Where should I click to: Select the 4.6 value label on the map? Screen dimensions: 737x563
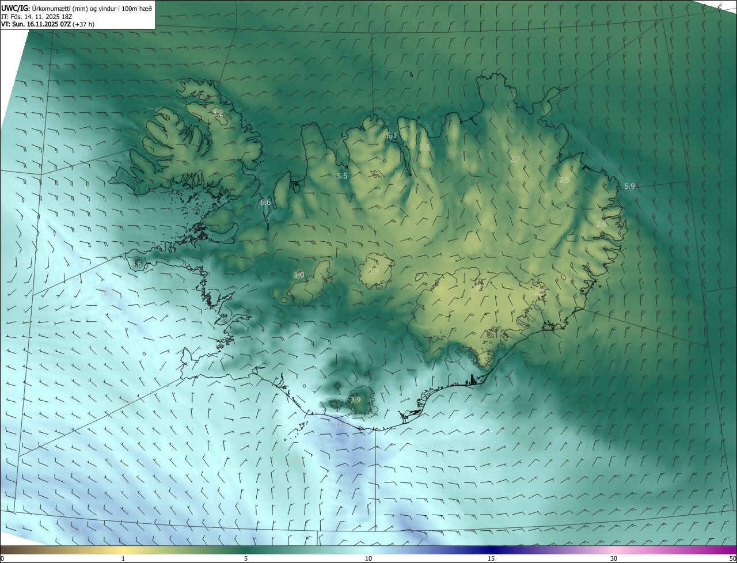(136, 264)
